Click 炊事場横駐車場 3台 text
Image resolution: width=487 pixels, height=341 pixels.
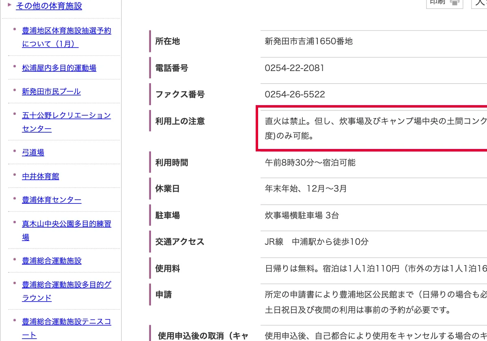pos(302,215)
